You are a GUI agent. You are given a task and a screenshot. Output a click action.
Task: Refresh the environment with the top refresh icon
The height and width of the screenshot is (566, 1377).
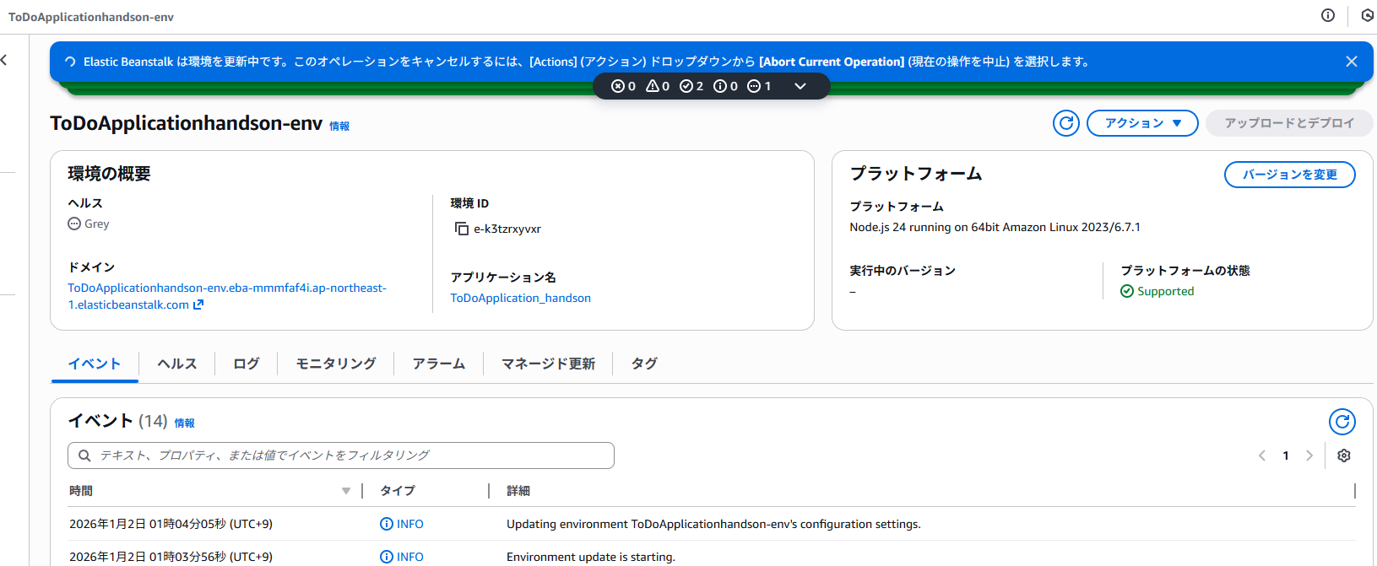[x=1066, y=123]
